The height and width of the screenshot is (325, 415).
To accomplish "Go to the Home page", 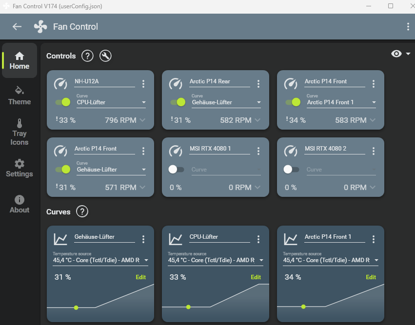I will [x=20, y=60].
